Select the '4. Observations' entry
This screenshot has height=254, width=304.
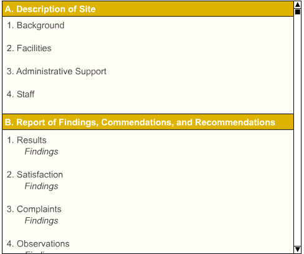[38, 244]
